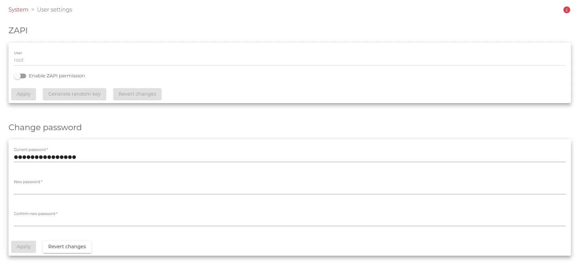Go to System in the breadcrumb
The width and height of the screenshot is (577, 273).
[18, 9]
